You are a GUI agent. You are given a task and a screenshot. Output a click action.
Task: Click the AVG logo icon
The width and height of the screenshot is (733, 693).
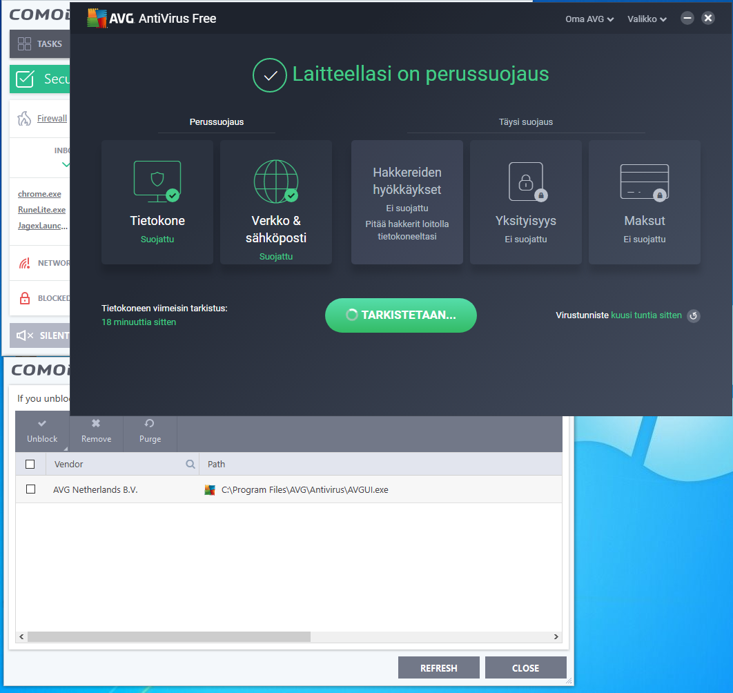[x=97, y=18]
